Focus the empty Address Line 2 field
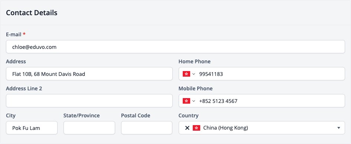Image resolution: width=351 pixels, height=144 pixels. [x=89, y=101]
